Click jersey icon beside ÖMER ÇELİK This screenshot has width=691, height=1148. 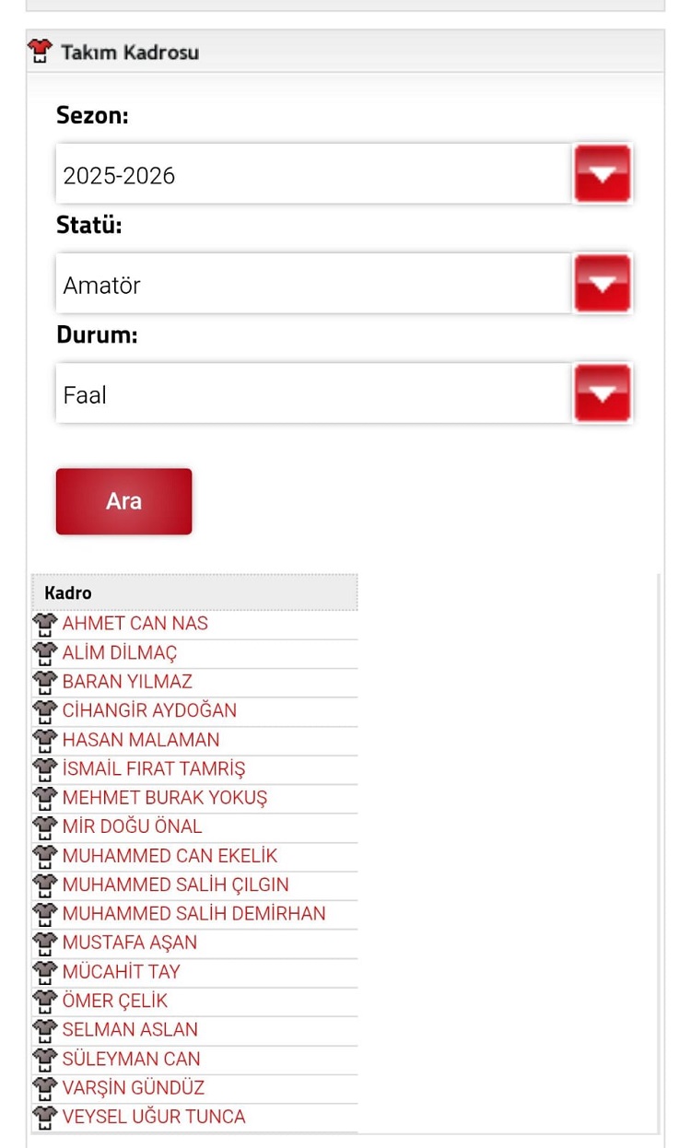(44, 1001)
